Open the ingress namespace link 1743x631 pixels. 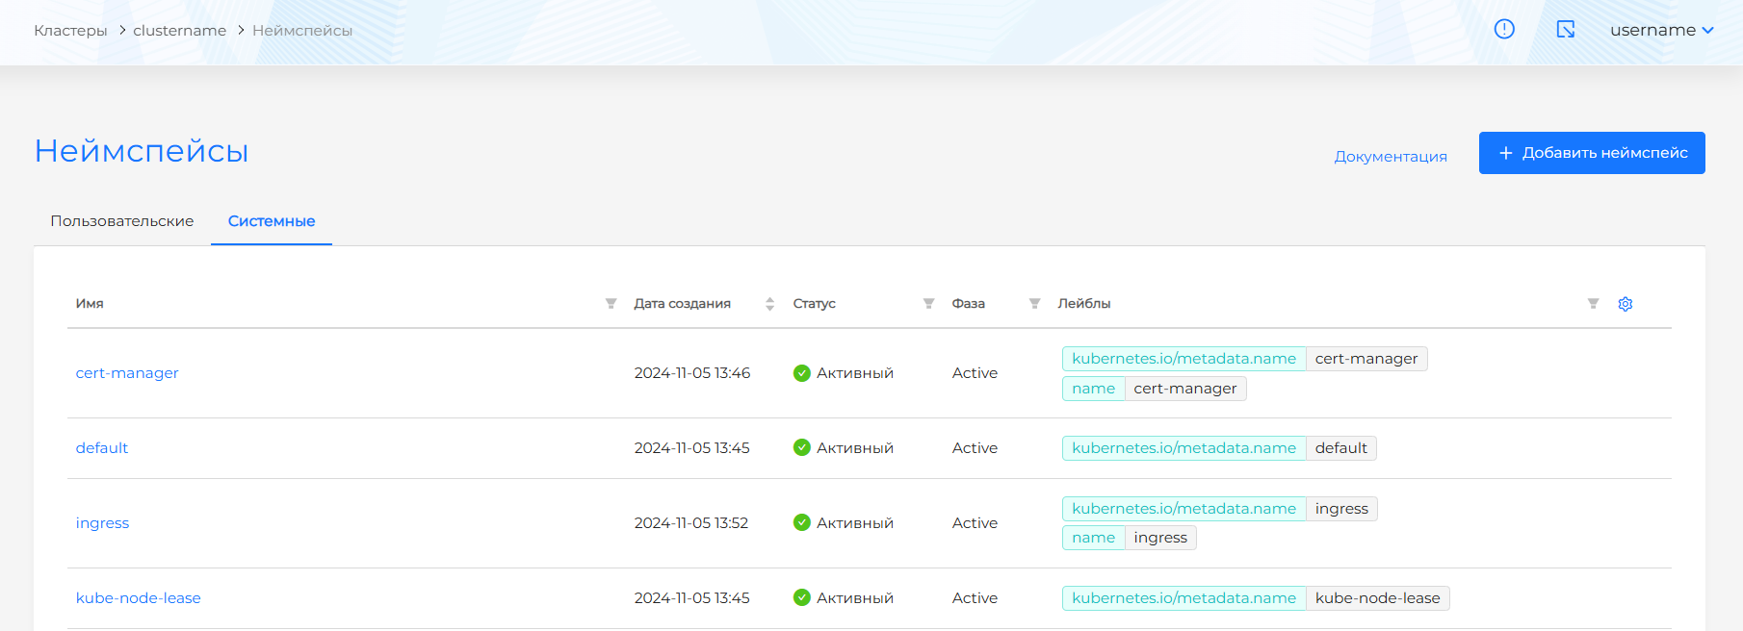pos(102,523)
